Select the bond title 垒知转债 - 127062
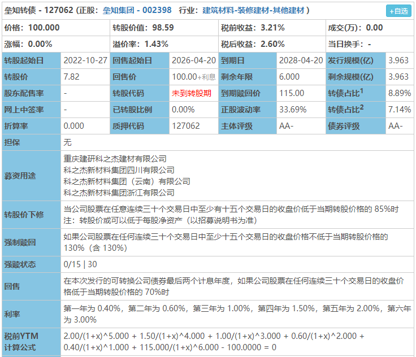Screen dimensions: 416x357 (x=39, y=10)
